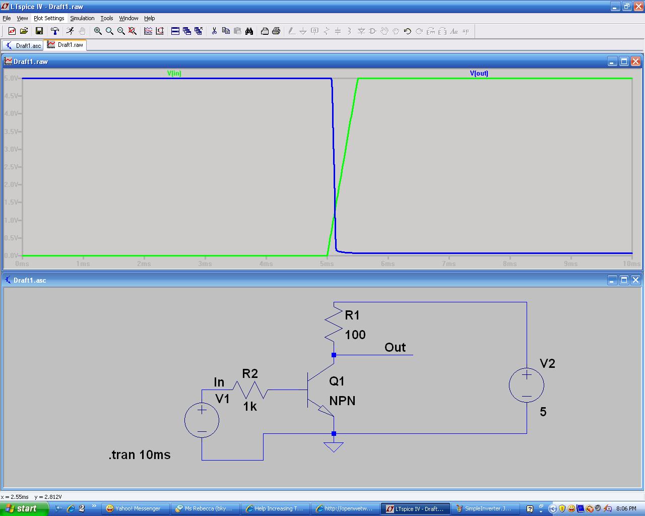Click the V2 value '5'

(543, 412)
